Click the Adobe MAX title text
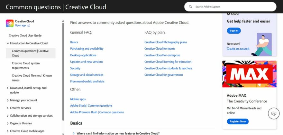The height and width of the screenshot is (135, 283). (x=236, y=96)
